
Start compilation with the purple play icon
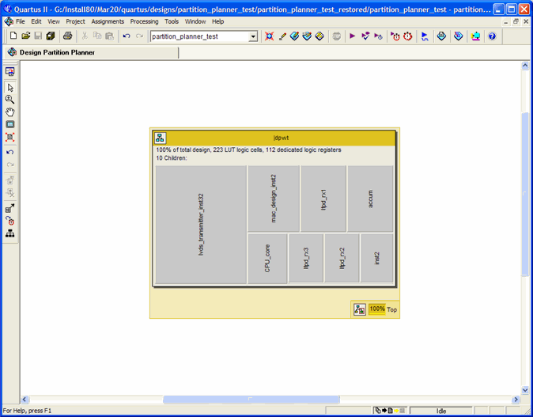click(353, 36)
